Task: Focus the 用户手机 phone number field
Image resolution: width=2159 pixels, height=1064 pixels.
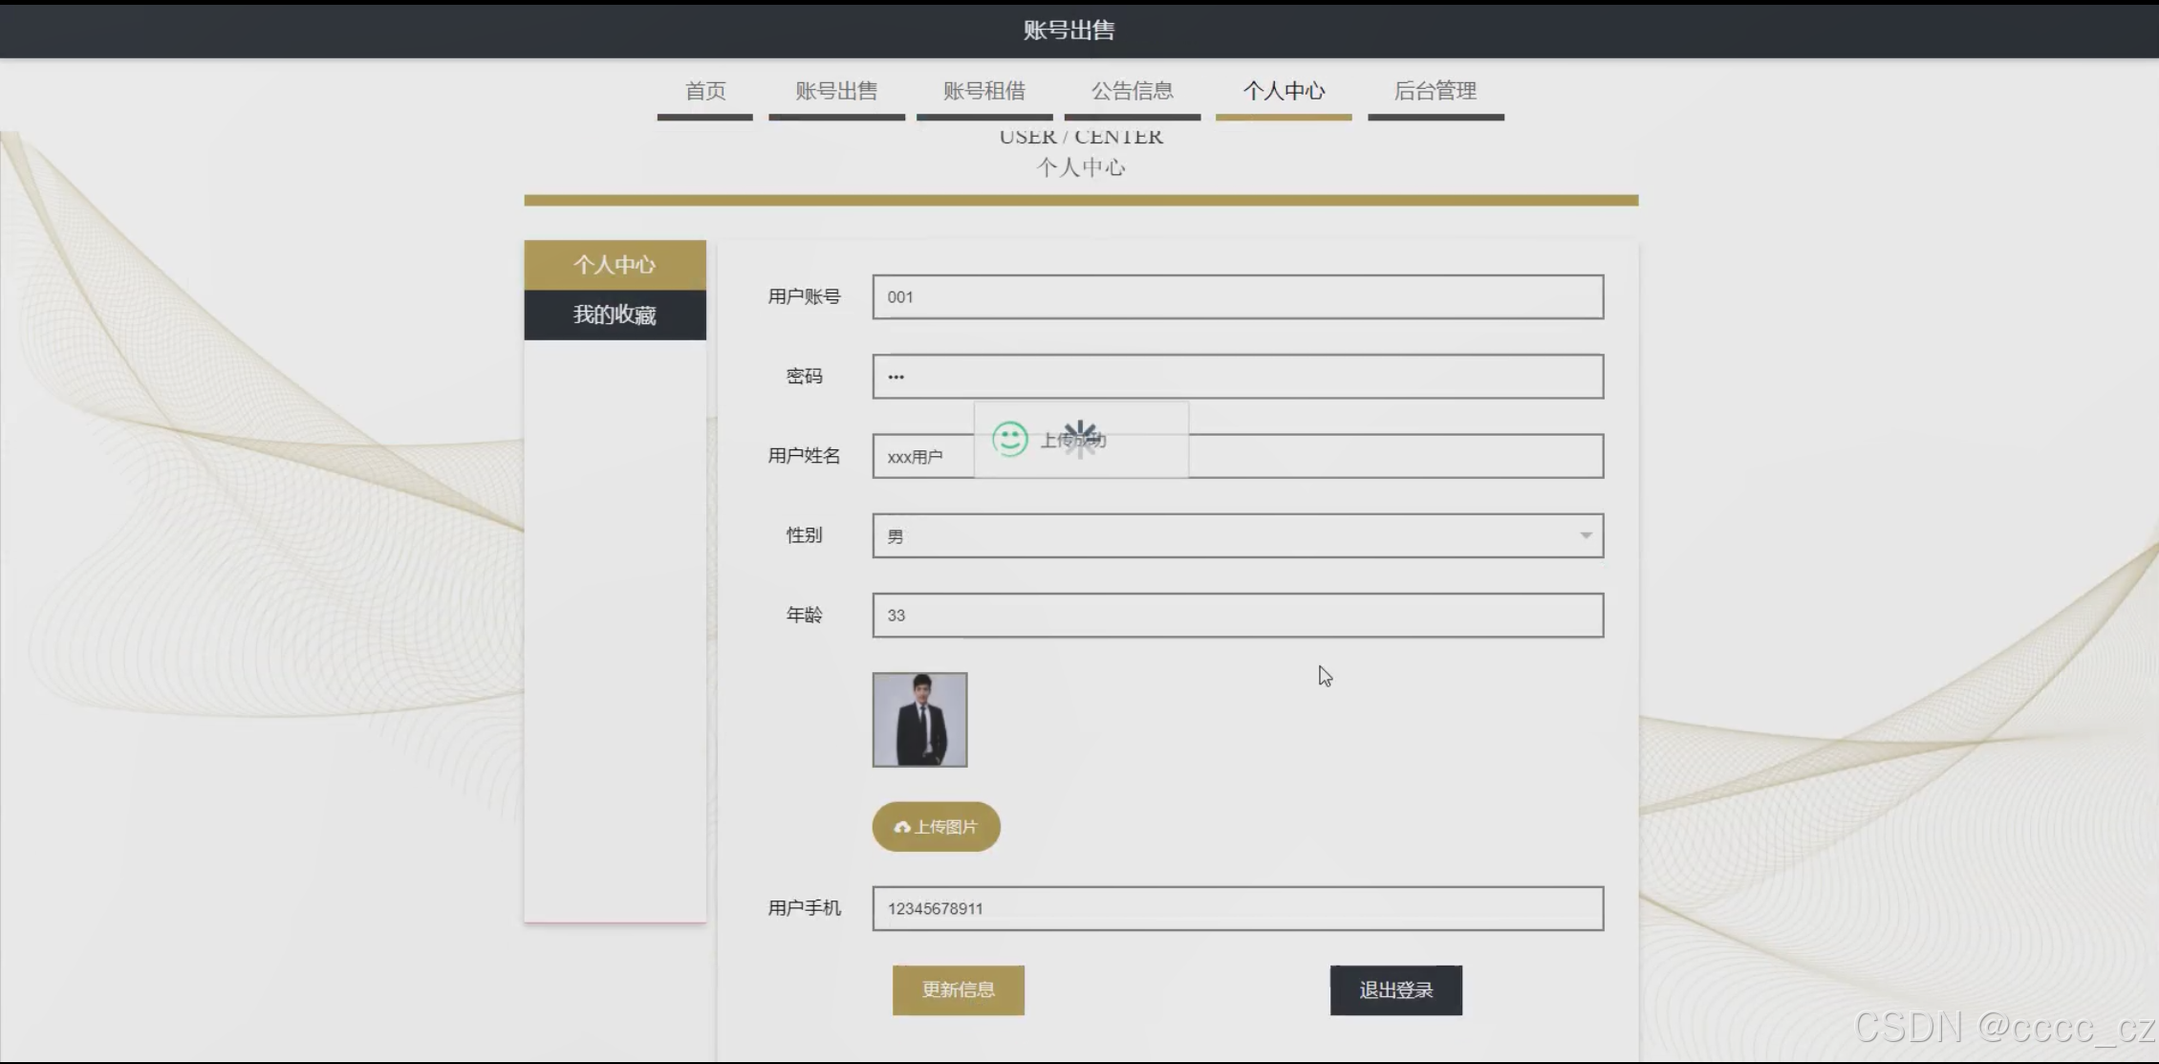Action: coord(1238,908)
